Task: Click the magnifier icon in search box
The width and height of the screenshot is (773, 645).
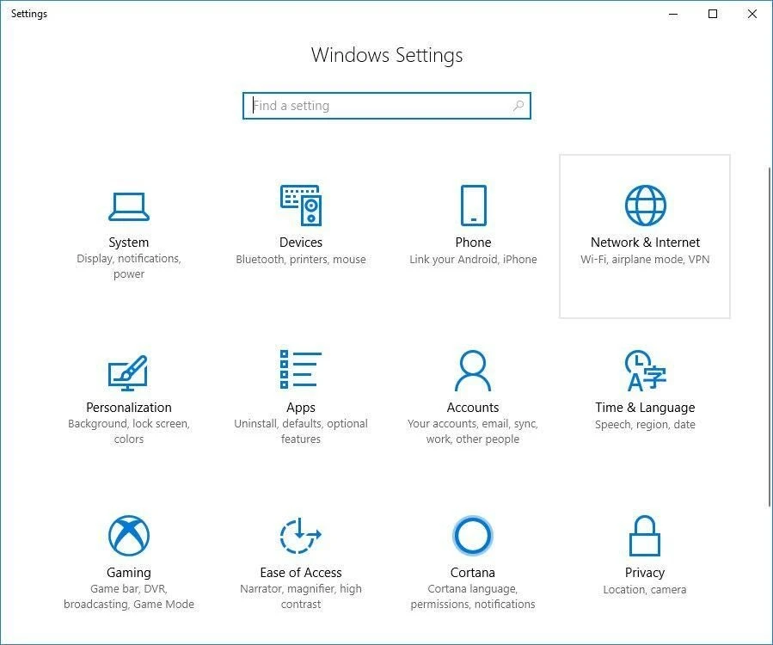Action: 518,106
